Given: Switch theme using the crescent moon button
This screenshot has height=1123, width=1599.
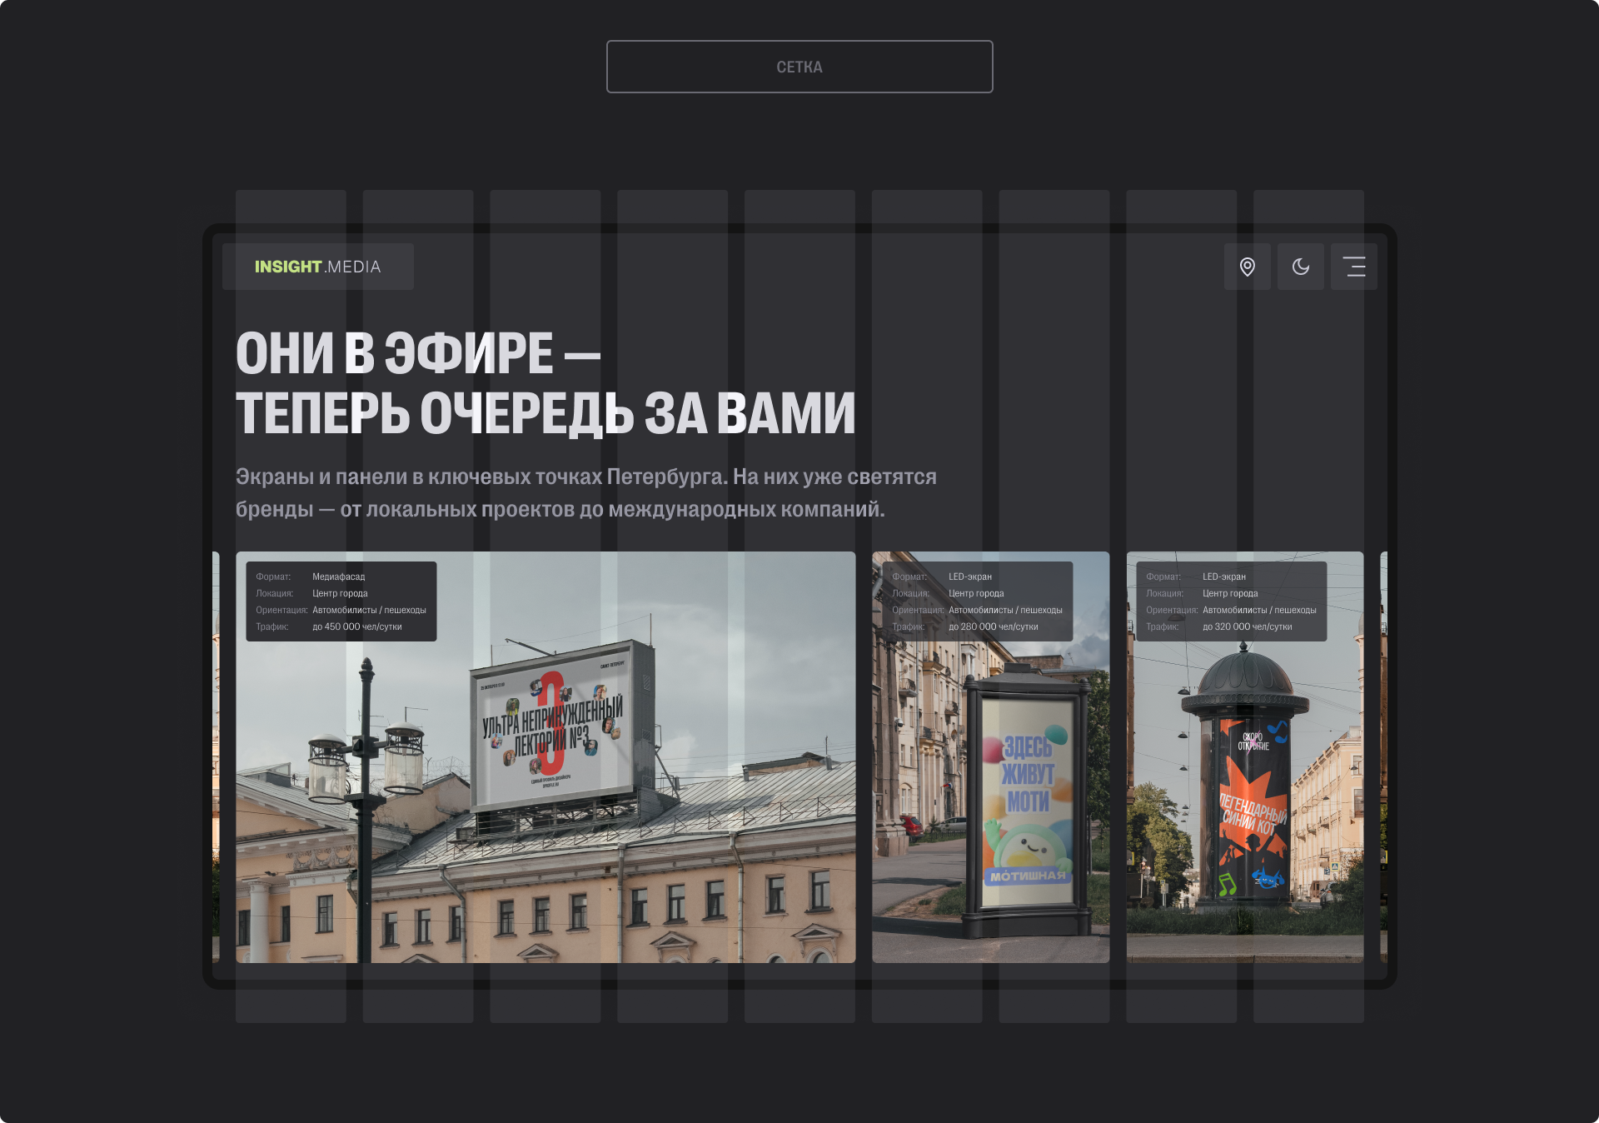Looking at the screenshot, I should (1300, 267).
